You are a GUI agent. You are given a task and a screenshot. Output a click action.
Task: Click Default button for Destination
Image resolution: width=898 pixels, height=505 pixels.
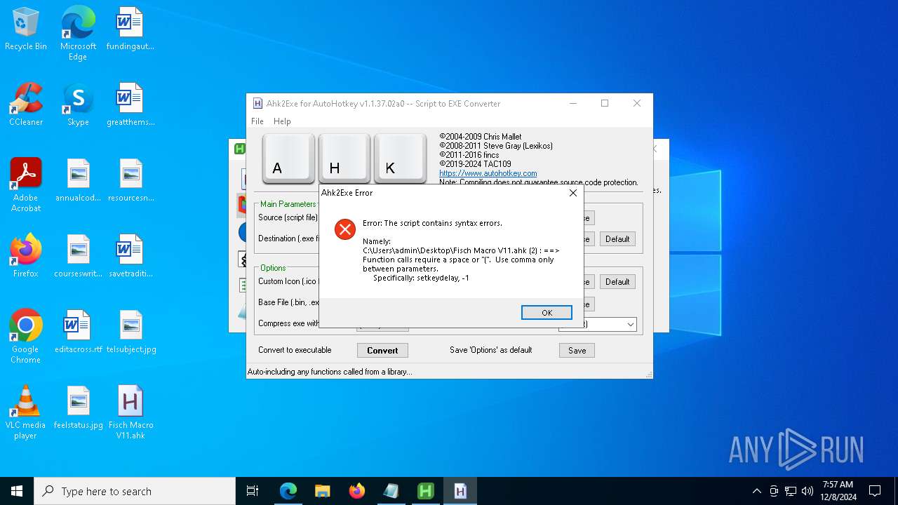[x=617, y=239]
